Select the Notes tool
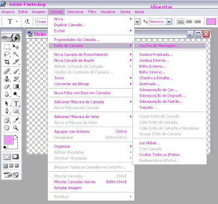The image size is (218, 204). click(x=7, y=120)
